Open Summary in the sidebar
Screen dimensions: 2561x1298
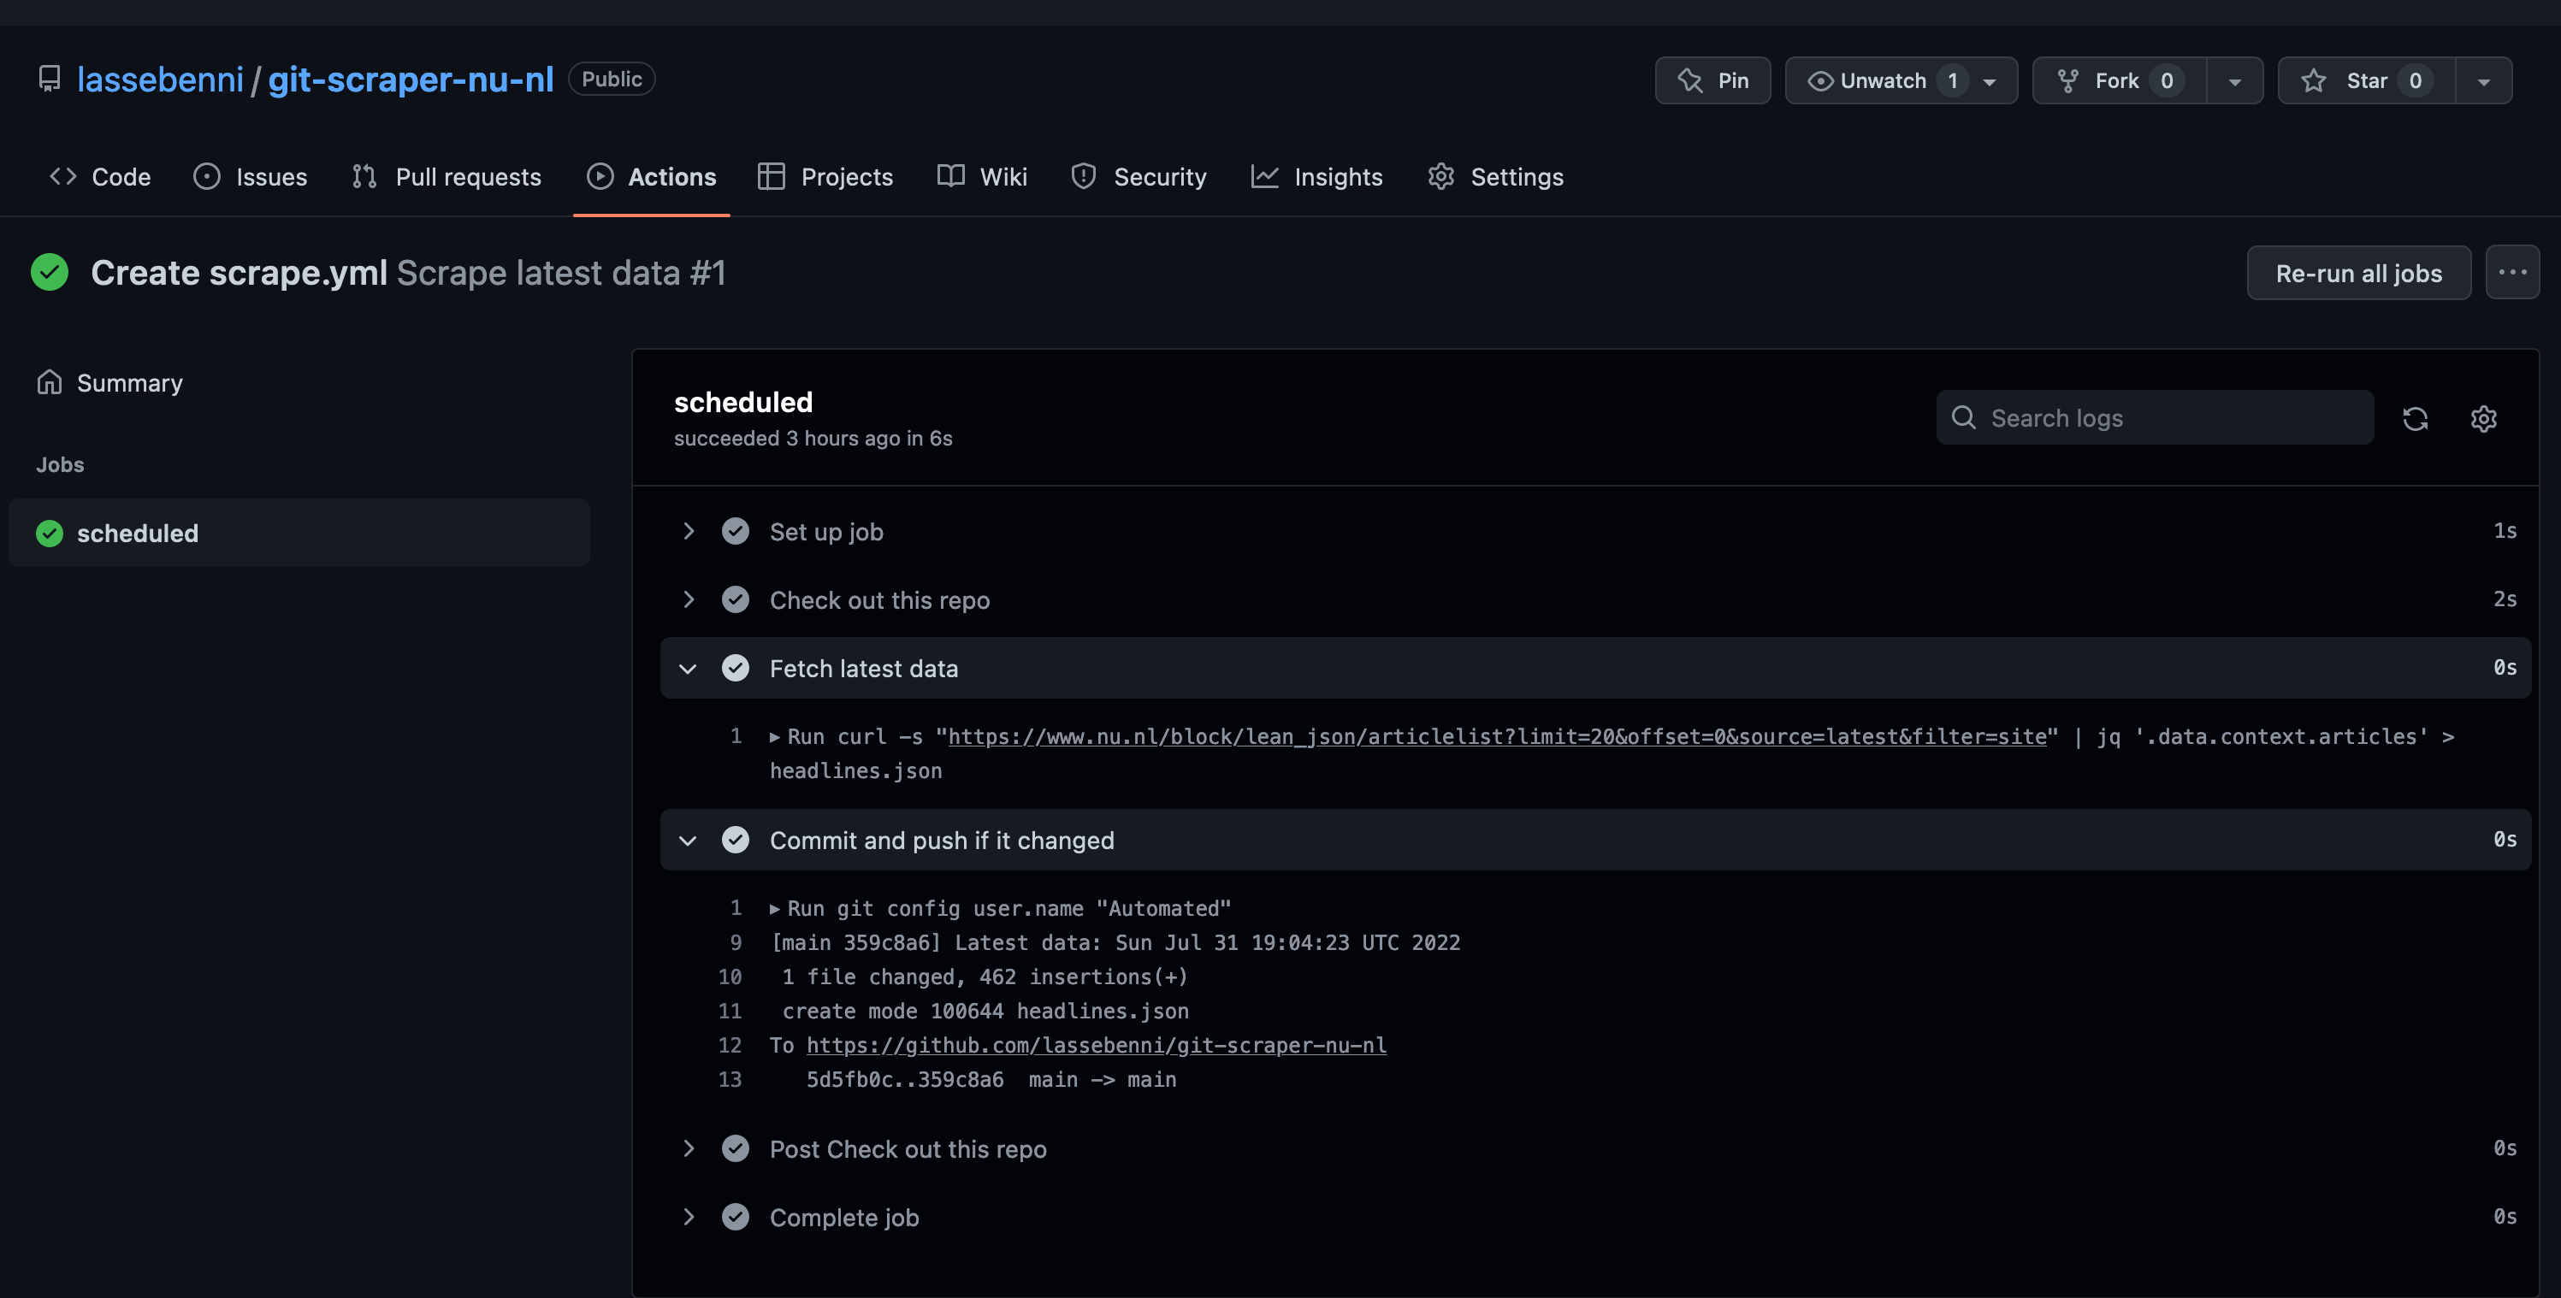[x=129, y=382]
